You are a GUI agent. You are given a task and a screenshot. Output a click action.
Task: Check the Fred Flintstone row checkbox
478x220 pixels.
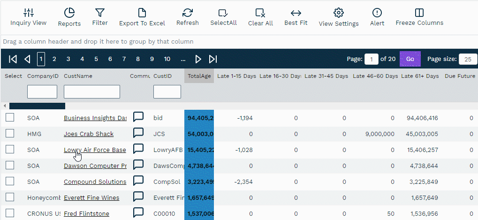[x=10, y=213]
